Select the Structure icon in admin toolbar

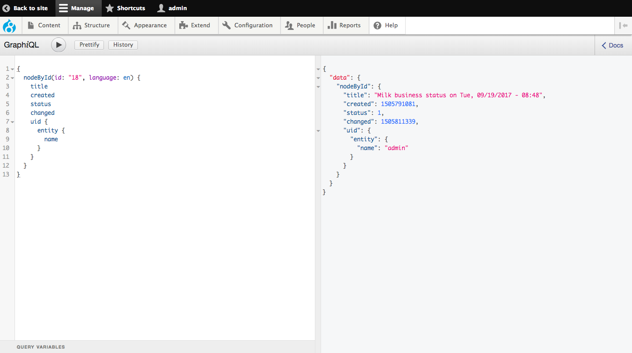[x=78, y=25]
